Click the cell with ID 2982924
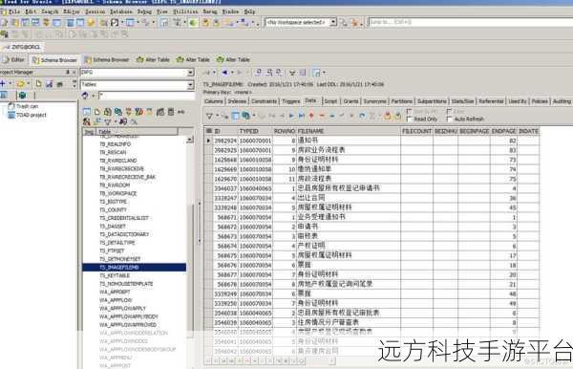 pyautogui.click(x=225, y=141)
